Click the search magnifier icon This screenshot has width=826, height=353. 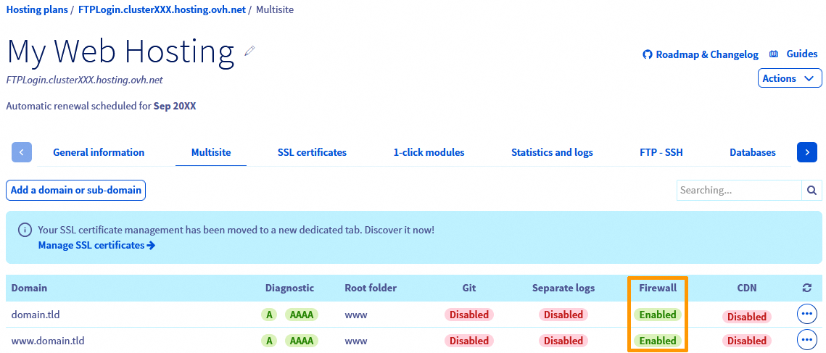pos(812,190)
